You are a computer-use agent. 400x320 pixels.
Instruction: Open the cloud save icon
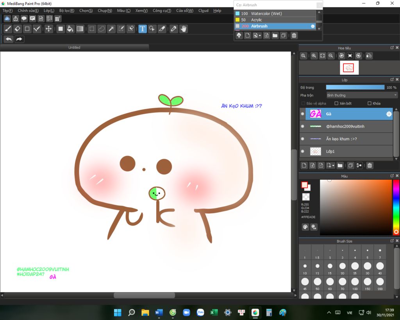7,19
